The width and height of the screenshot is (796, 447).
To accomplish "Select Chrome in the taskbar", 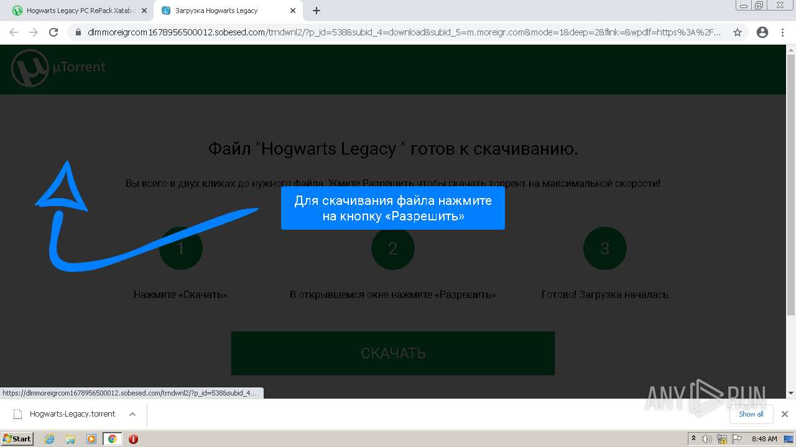I will pyautogui.click(x=113, y=439).
